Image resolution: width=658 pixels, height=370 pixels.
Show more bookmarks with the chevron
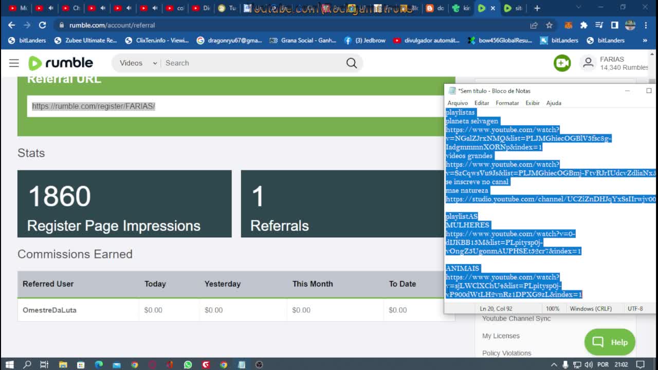645,40
